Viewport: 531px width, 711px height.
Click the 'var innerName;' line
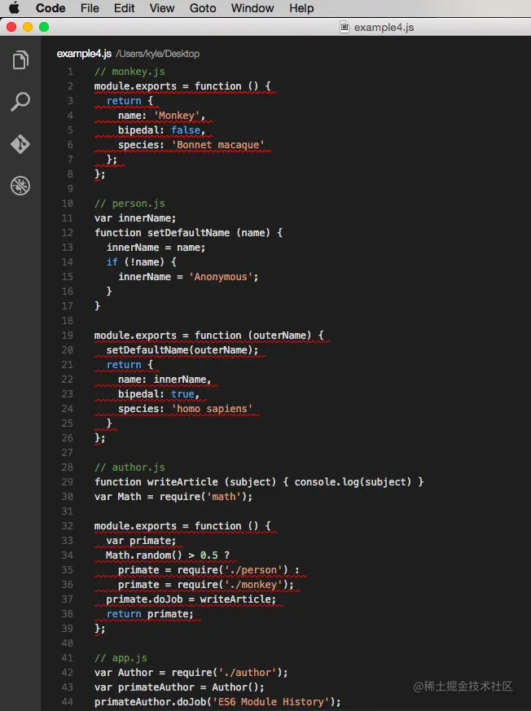point(135,218)
